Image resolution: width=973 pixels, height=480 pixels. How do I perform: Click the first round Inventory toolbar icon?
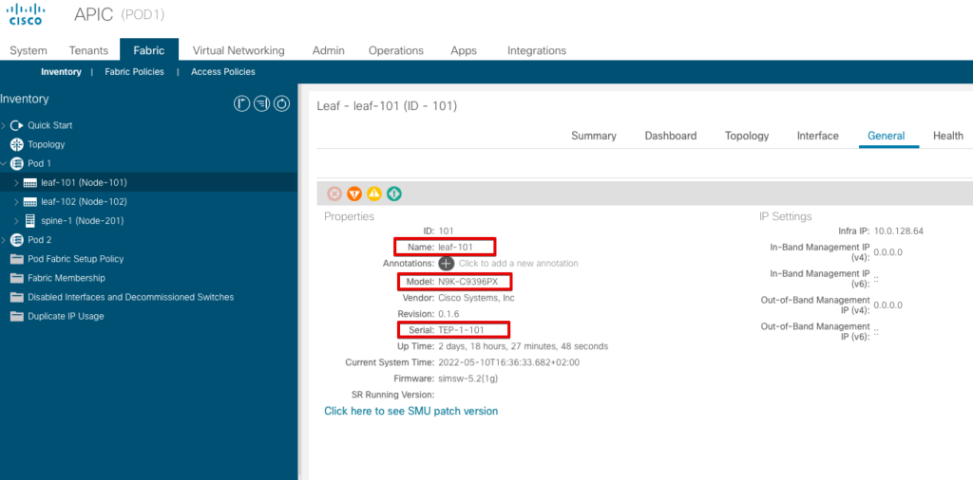tap(241, 104)
